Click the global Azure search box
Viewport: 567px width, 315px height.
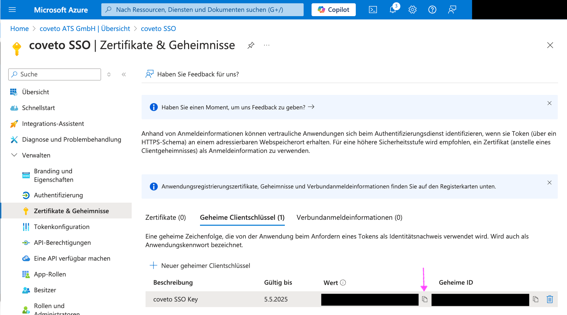click(x=202, y=10)
